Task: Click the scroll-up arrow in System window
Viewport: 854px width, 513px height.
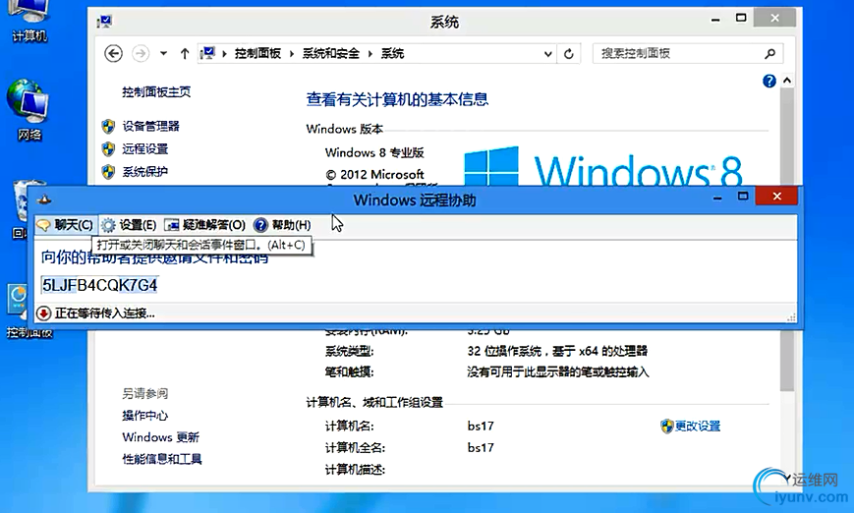Action: pyautogui.click(x=786, y=81)
